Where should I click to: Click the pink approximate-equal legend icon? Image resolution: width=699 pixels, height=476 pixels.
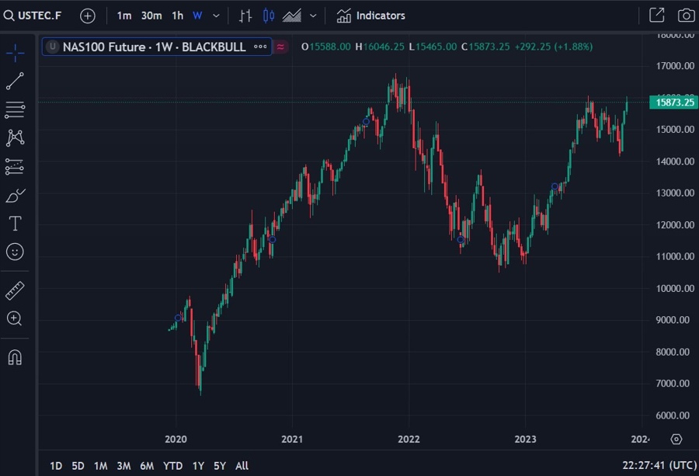(280, 47)
